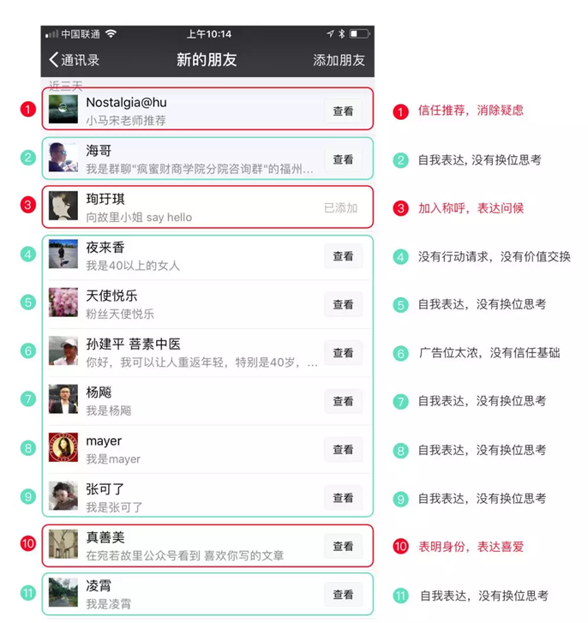Screen dimensions: 588x623
Task: Tap the 珣玗琪 already-added entry
Action: point(207,207)
